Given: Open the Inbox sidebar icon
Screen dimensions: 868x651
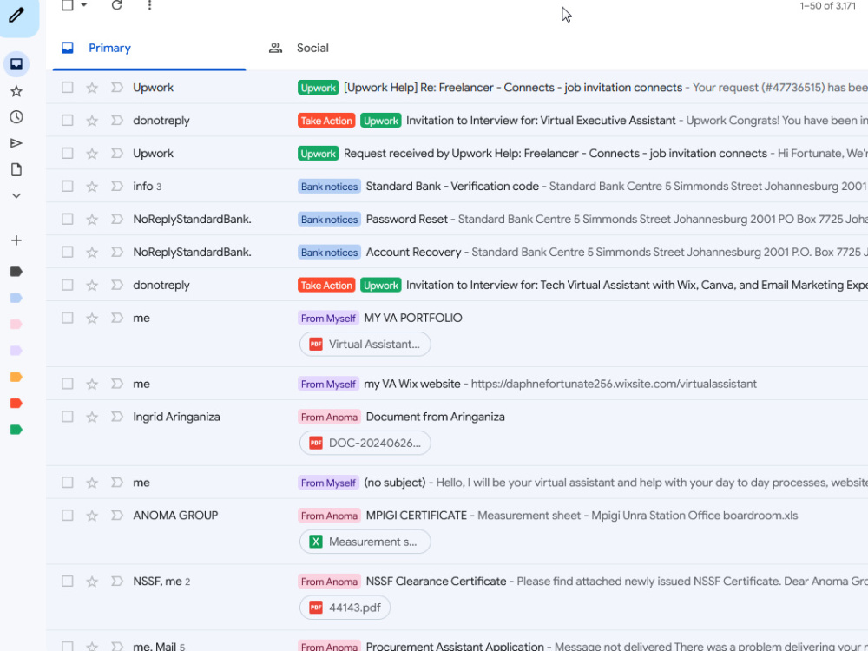Looking at the screenshot, I should (x=16, y=64).
